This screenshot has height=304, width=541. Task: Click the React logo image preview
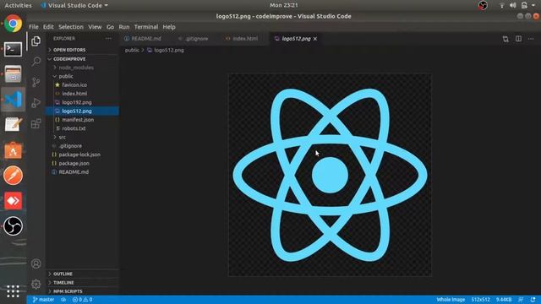pyautogui.click(x=330, y=175)
